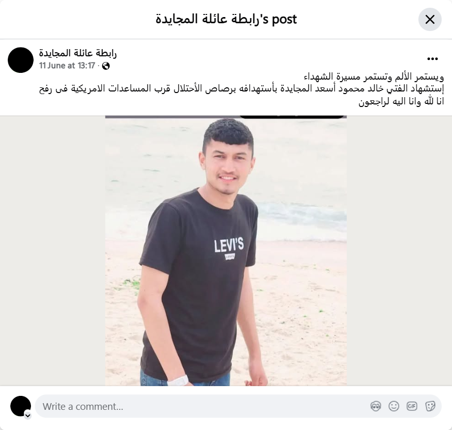Open the 11 June at 13:17 timestamp

[x=67, y=66]
